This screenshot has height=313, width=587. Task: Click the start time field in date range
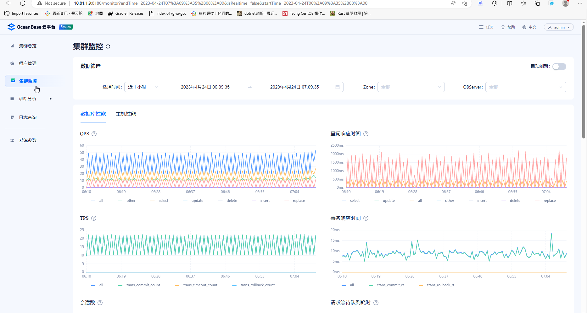(205, 87)
